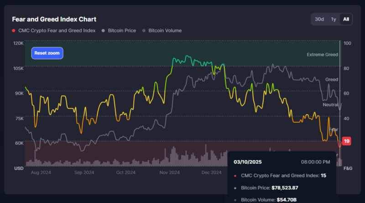Click the Neutral zone label
The width and height of the screenshot is (365, 203).
(330, 105)
